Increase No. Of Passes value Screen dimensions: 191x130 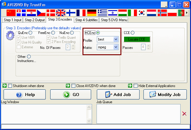[73, 46]
